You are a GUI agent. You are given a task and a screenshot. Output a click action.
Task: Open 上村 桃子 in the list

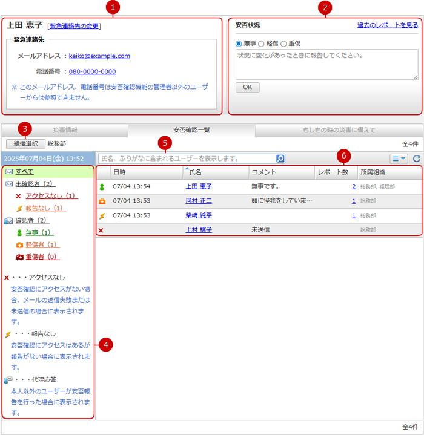(199, 230)
